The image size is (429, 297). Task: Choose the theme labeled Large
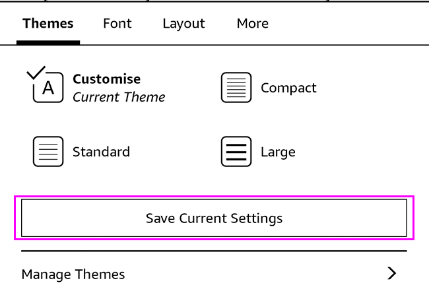pyautogui.click(x=278, y=152)
